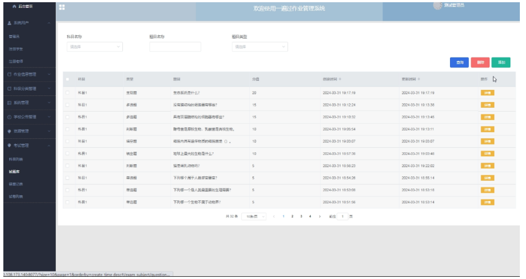The width and height of the screenshot is (526, 279).
Task: Click the 题目名称 text input field
Action: pyautogui.click(x=175, y=47)
